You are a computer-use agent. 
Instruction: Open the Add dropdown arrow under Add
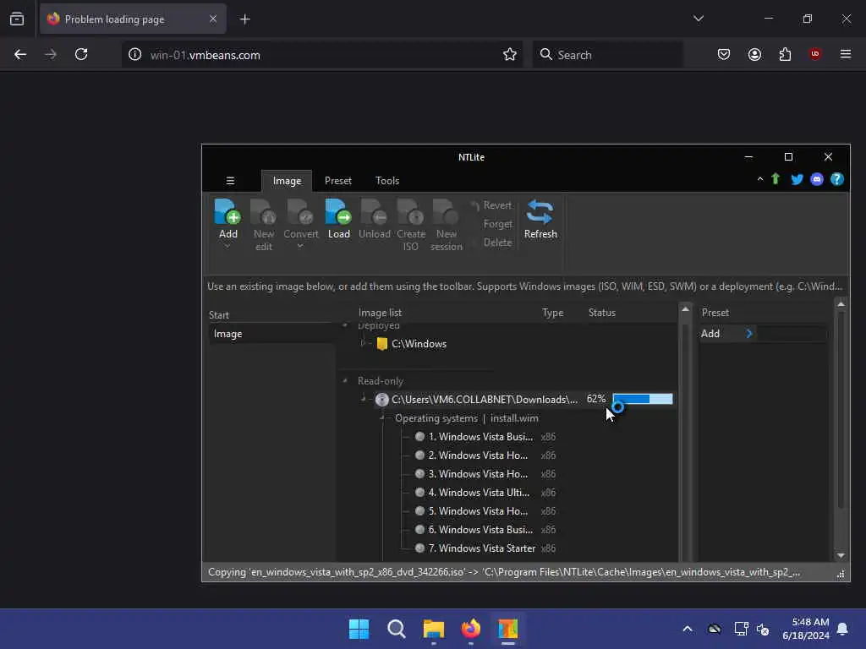[227, 246]
